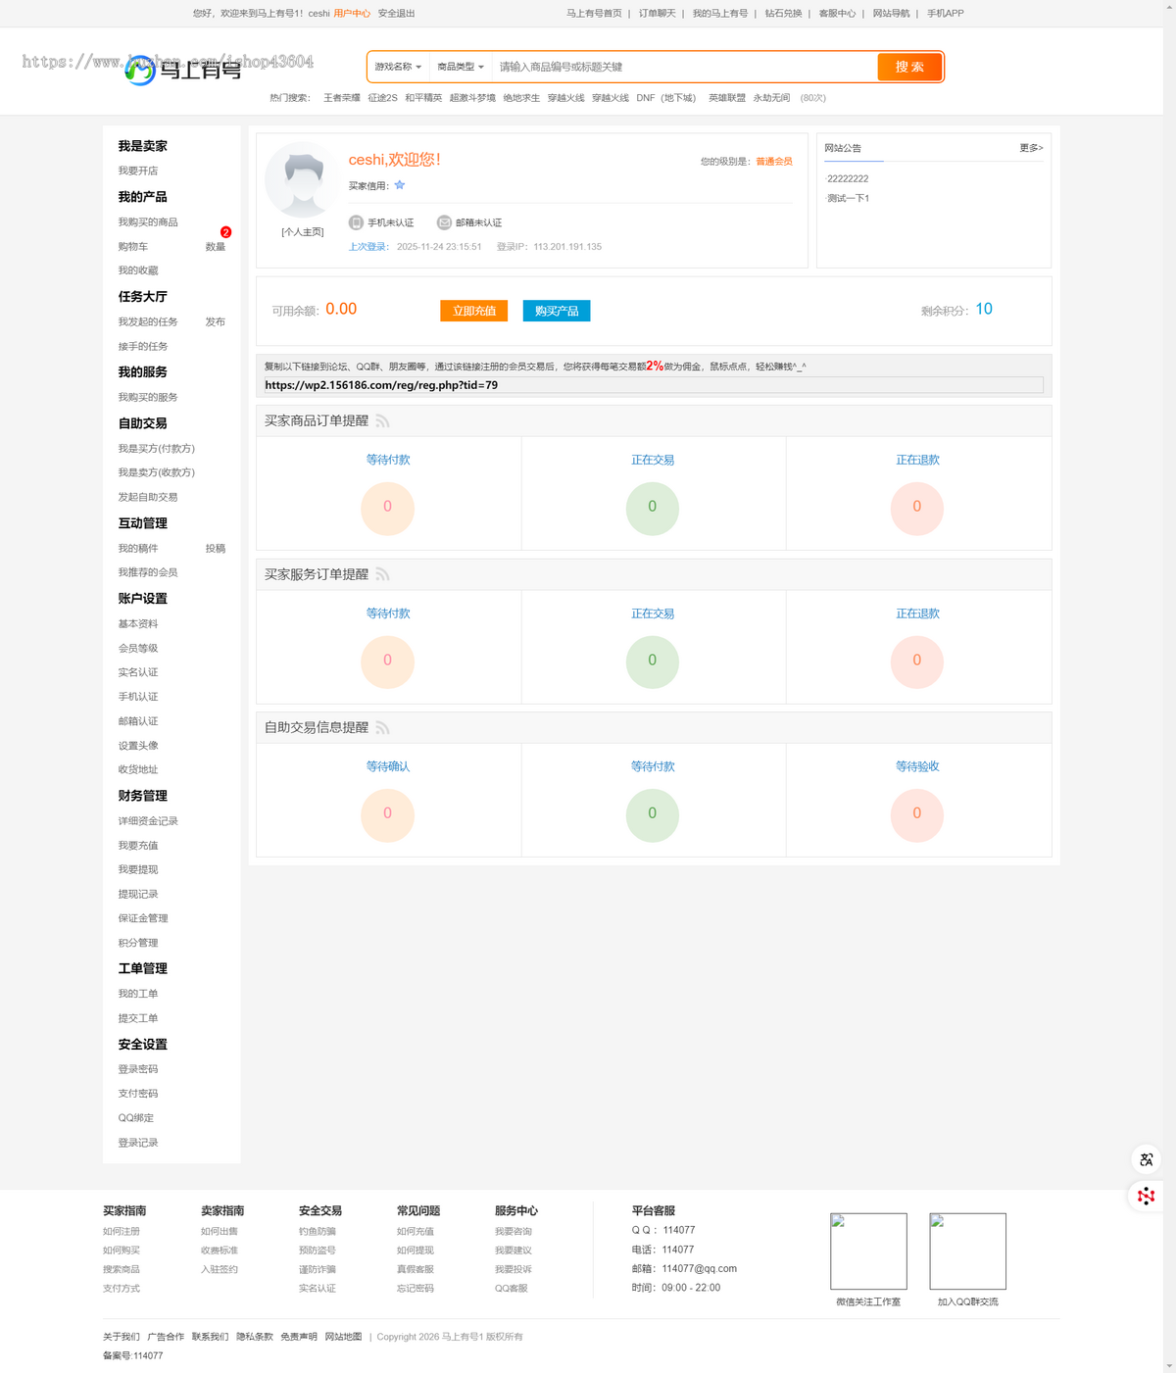Click 隐私条款 in footer
The height and width of the screenshot is (1373, 1176).
click(x=255, y=1337)
